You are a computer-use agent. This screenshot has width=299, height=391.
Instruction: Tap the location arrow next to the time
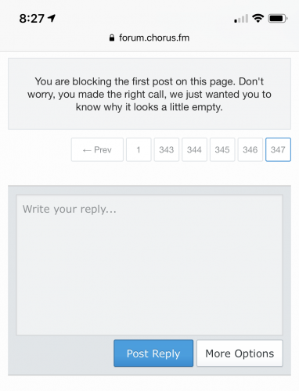pos(52,18)
